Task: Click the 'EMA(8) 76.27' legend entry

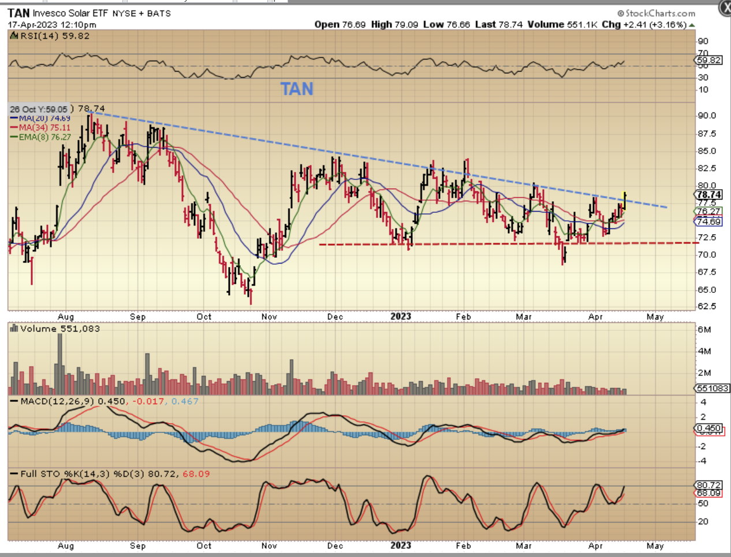Action: [x=40, y=137]
